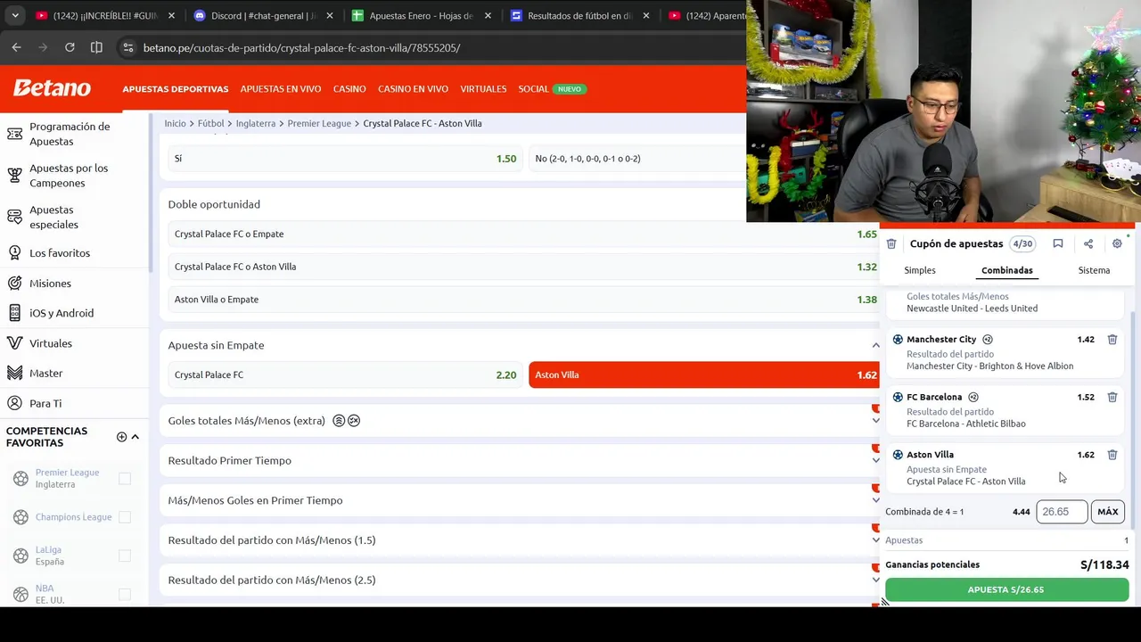Open Apuestas por los Campeones trophy icon

(14, 176)
